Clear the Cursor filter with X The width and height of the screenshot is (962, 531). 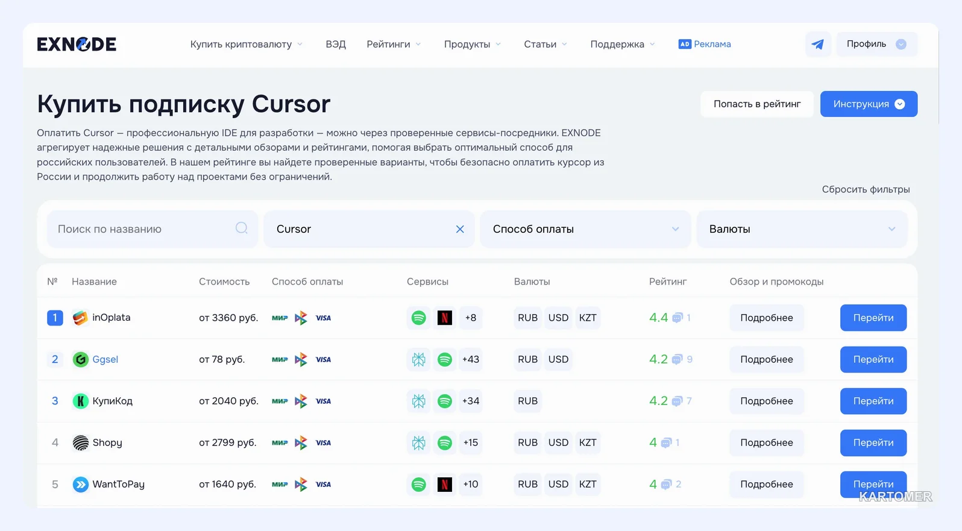tap(460, 229)
